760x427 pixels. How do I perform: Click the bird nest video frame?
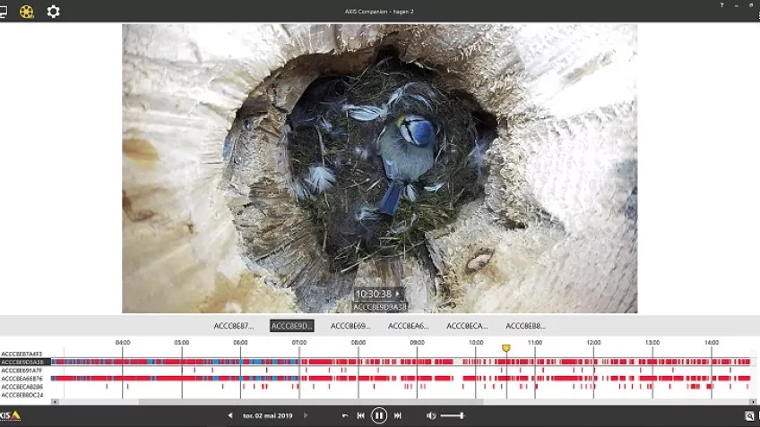pyautogui.click(x=379, y=168)
